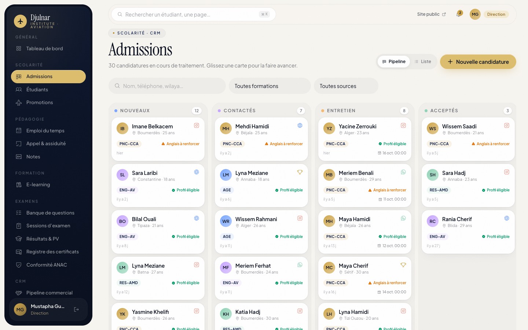Open the Site public link
Viewport: 528px width, 330px height.
431,14
